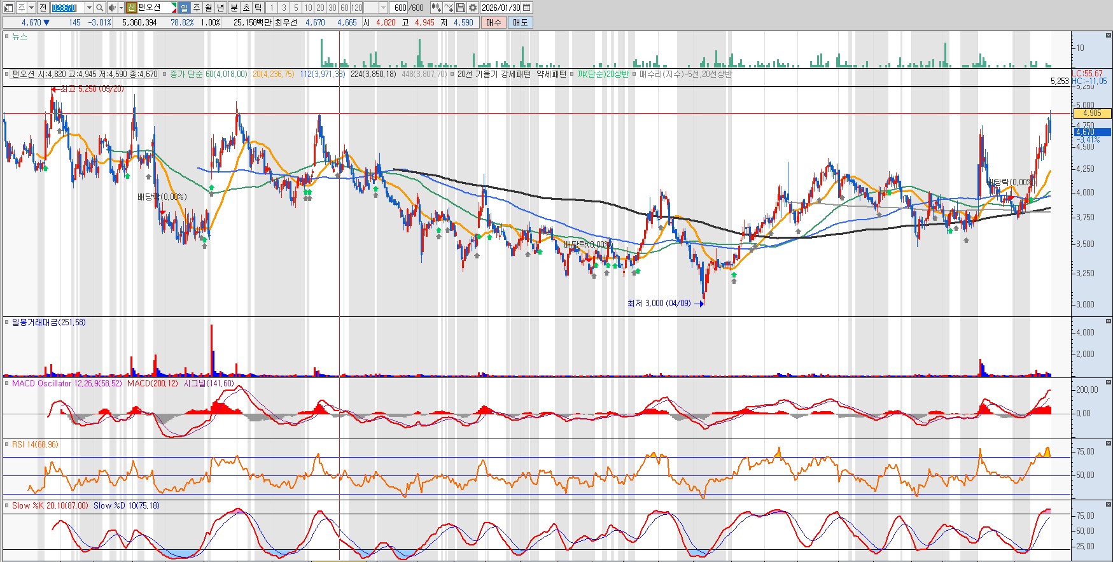Open chart settings gear icon
This screenshot has height=562, width=1113.
pos(473,8)
